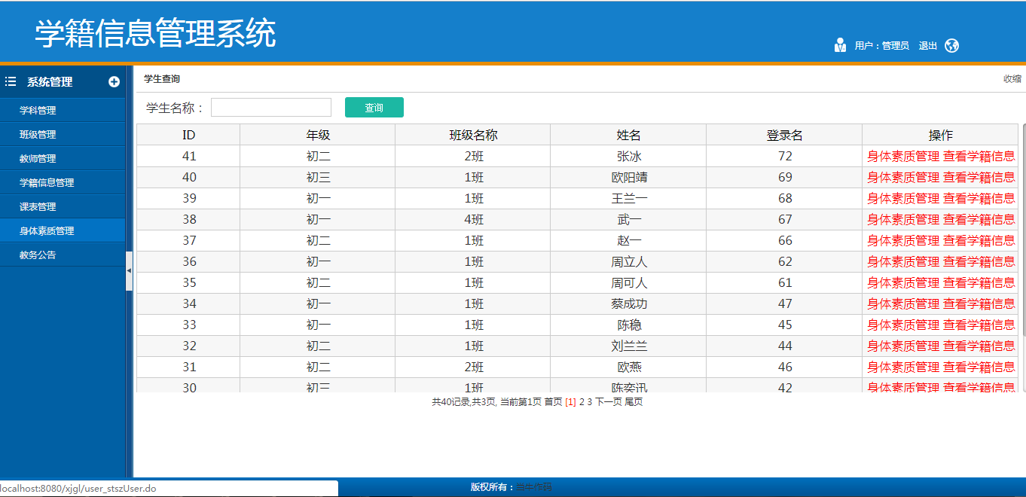Select name cell 欧阳靖
The image size is (1026, 497).
tap(628, 178)
